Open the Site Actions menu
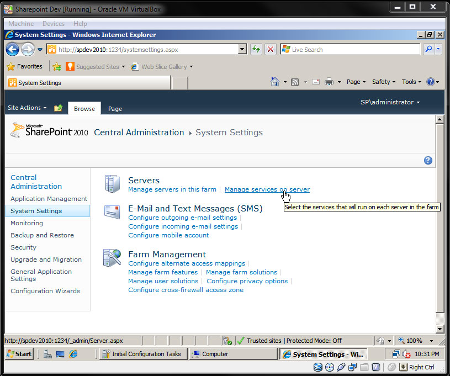The height and width of the screenshot is (376, 450). coord(27,108)
